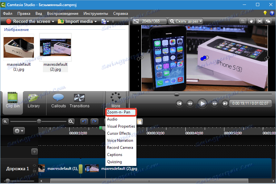Click the green playhead in-point marker
The width and height of the screenshot is (276, 184).
101,128
